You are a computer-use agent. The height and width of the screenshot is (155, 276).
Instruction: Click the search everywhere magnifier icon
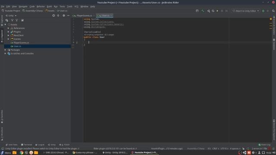click(x=273, y=11)
